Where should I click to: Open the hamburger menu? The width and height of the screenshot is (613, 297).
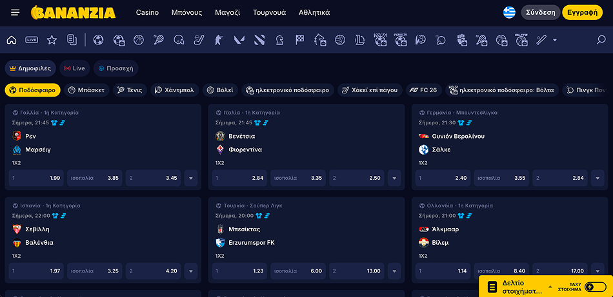point(15,12)
